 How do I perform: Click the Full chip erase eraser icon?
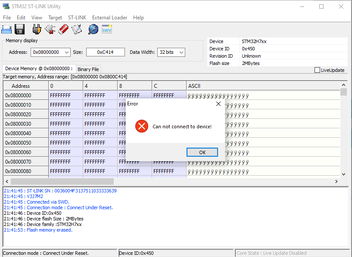(x=63, y=29)
